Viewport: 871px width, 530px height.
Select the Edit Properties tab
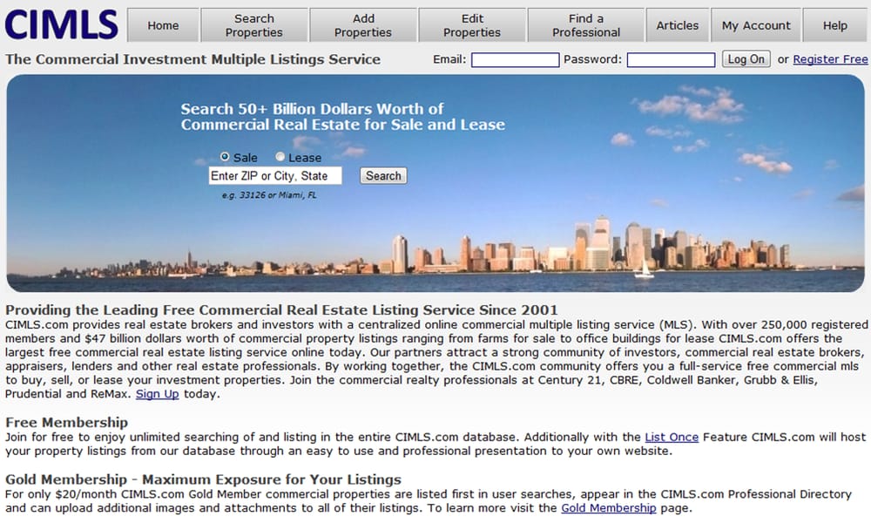tap(472, 25)
